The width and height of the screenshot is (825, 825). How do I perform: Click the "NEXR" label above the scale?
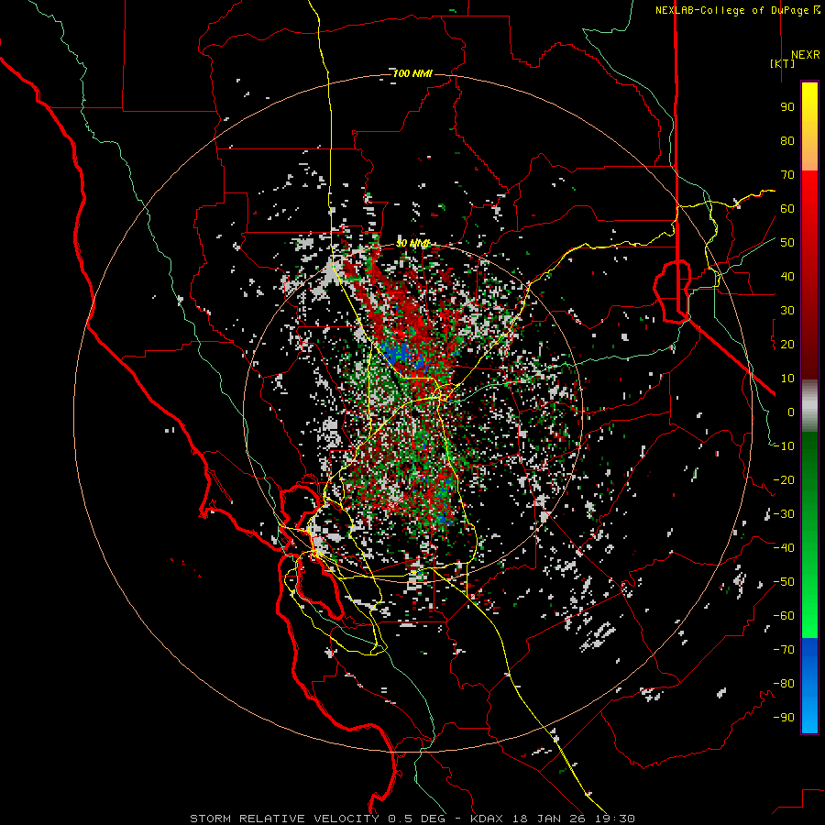[x=805, y=55]
